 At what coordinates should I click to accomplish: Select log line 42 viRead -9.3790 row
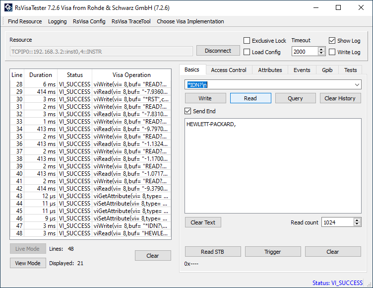click(x=90, y=188)
